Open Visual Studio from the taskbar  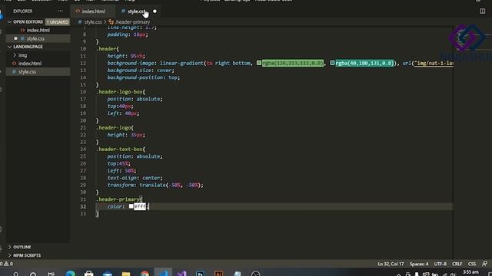point(181,274)
